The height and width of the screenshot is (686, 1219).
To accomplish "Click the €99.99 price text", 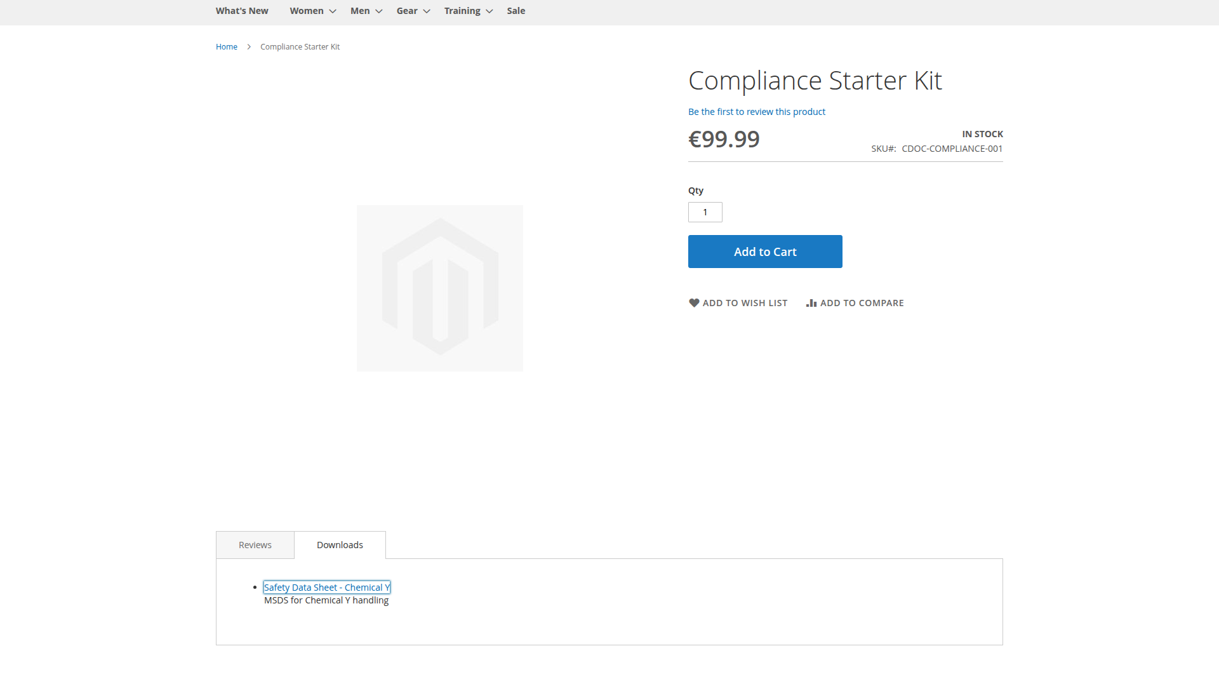I will (724, 139).
